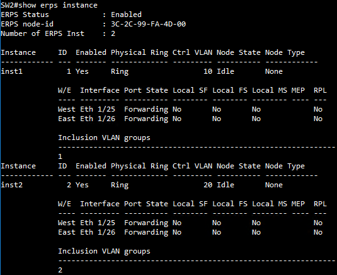
Task: Click the Node Type None value for inst1
Action: click(x=273, y=71)
